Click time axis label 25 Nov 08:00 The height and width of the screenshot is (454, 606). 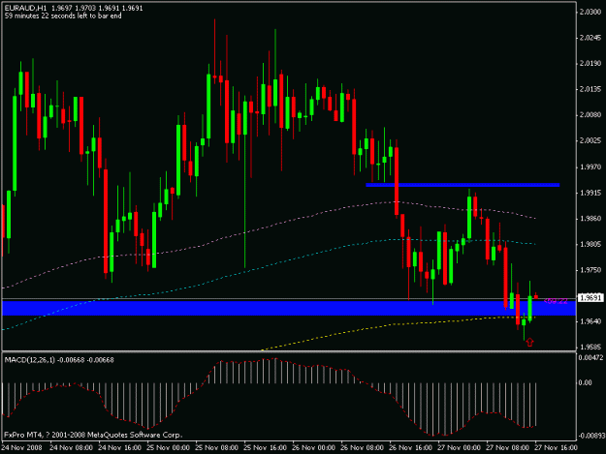[x=217, y=448]
